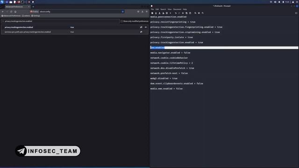This screenshot has height=168, width=299.
Task: Open a new Firefox tab
Action: tap(33, 7)
